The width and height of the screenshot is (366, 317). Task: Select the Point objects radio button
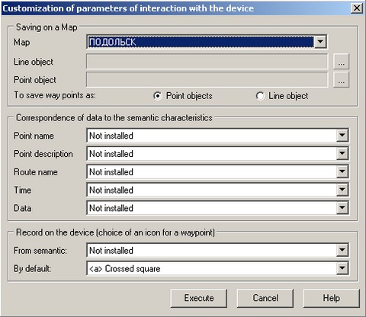158,96
